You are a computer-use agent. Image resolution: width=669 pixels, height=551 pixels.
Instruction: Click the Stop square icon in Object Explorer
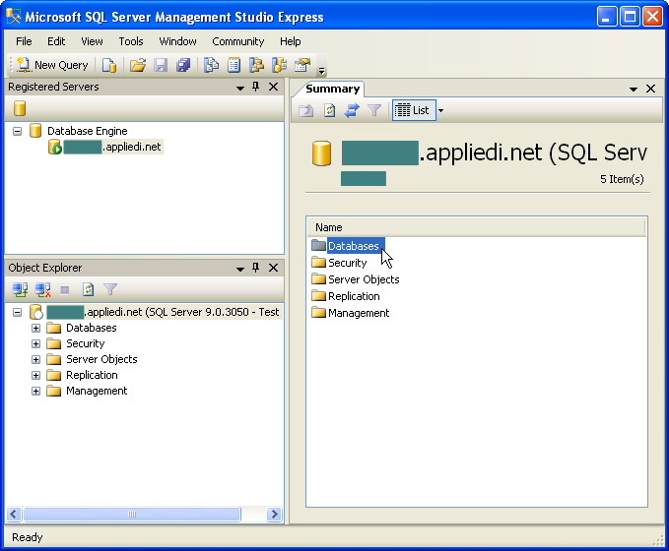(65, 290)
